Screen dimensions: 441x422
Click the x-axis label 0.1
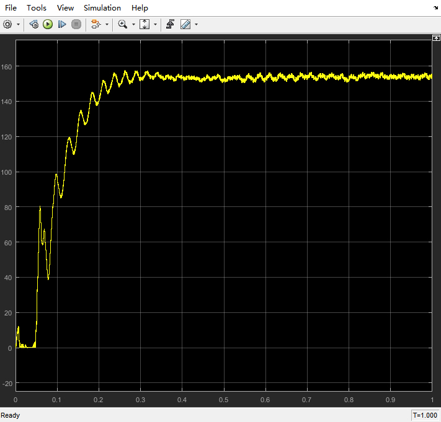[56, 400]
